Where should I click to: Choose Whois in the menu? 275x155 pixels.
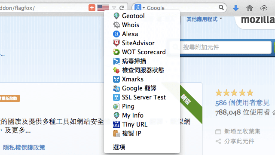click(142, 25)
